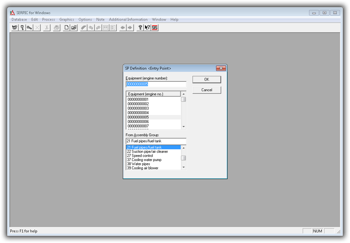Image resolution: width=350 pixels, height=243 pixels.
Task: Click Cancel in SP Definition dialog
Action: point(207,90)
